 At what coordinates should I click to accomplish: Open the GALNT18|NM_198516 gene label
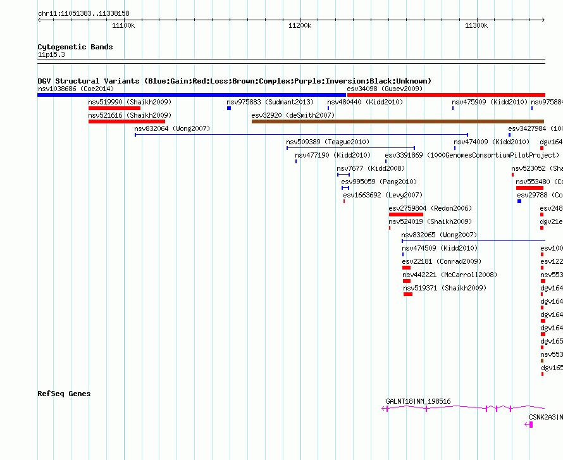tap(418, 401)
